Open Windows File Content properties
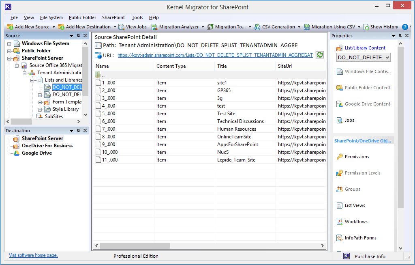Viewport: 415px width, 265px height. [364, 71]
